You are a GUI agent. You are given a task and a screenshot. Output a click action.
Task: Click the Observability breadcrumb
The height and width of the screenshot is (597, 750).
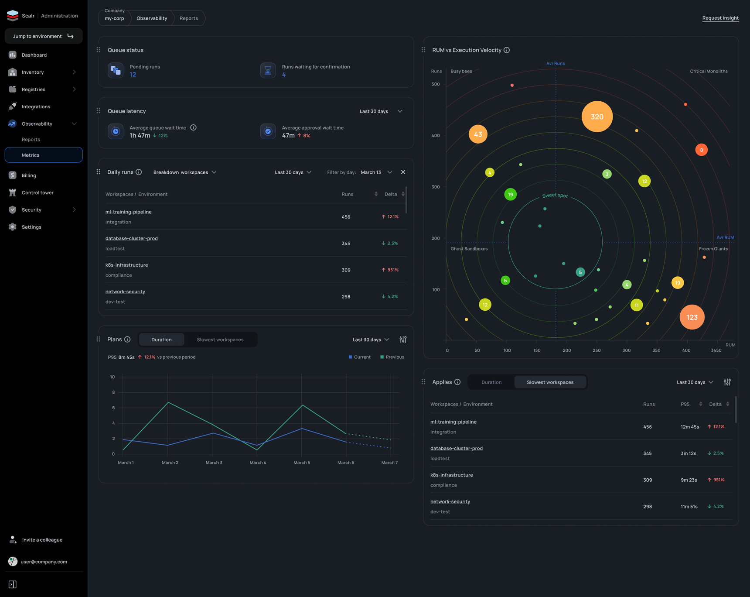tap(152, 18)
